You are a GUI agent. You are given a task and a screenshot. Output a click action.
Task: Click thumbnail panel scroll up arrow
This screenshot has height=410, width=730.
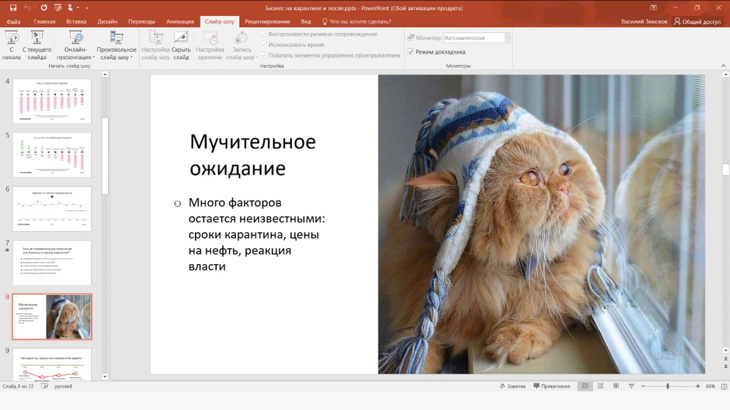(x=105, y=74)
